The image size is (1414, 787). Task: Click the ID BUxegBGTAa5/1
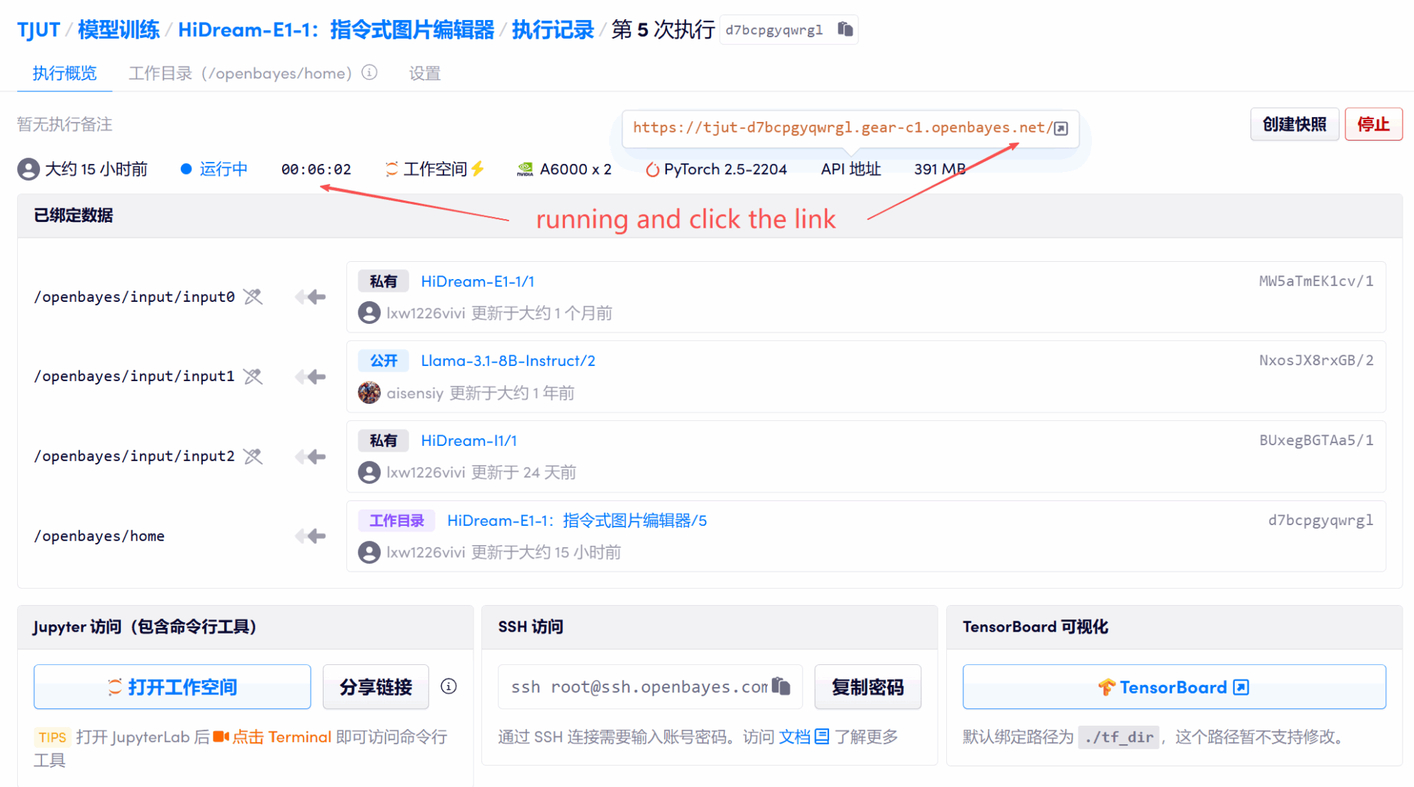click(1316, 440)
